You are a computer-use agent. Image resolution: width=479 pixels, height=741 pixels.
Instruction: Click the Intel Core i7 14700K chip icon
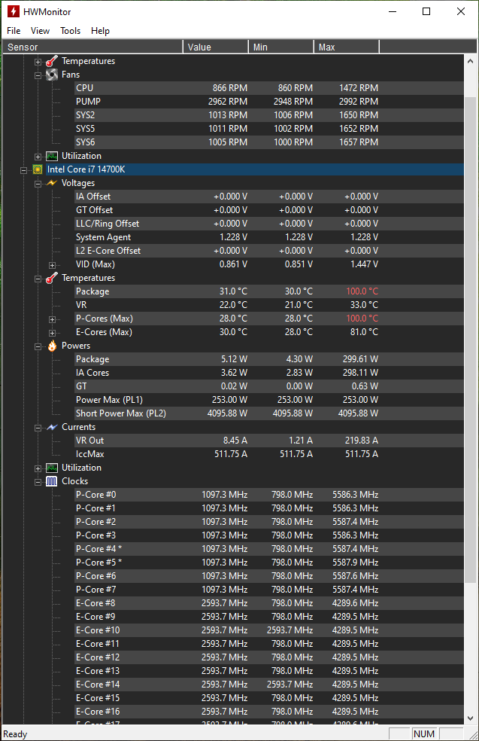tap(38, 169)
